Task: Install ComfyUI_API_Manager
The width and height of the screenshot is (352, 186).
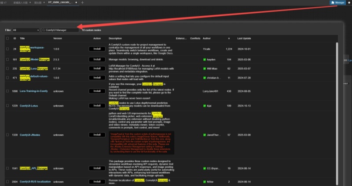Action: pos(97,168)
